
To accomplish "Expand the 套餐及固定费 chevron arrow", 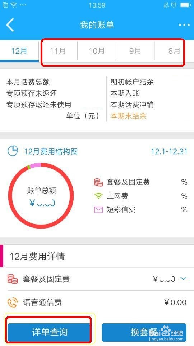I will 183,279.
